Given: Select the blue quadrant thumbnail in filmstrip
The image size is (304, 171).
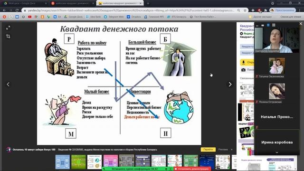Looking at the screenshot, I should pos(62,161).
